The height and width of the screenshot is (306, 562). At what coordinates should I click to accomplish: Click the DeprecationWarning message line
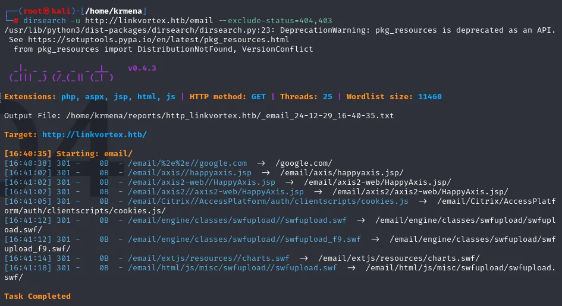pyautogui.click(x=280, y=30)
